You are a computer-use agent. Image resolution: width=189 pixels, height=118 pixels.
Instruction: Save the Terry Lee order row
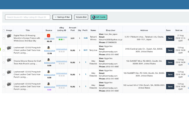coord(170,50)
